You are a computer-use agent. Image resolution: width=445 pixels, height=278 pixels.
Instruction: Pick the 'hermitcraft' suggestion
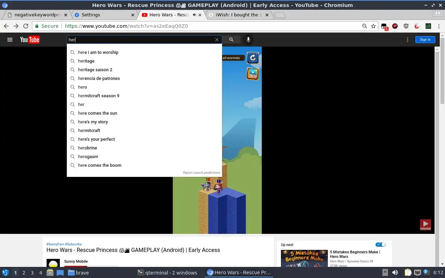[x=144, y=131]
